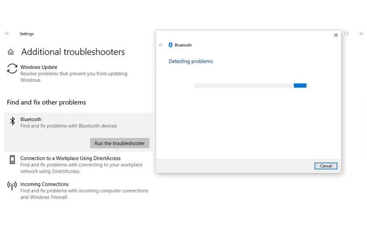Click the Find and fix other problems heading
Screen dimensions: 367x233
click(x=46, y=102)
